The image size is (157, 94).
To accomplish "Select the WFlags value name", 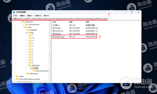I will coord(58,34).
